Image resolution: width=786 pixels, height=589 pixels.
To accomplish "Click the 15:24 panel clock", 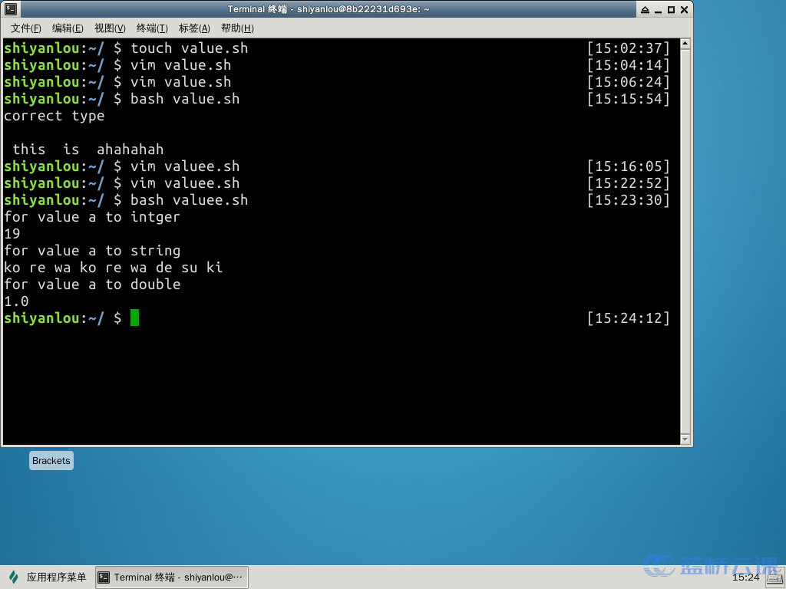I will click(x=745, y=577).
